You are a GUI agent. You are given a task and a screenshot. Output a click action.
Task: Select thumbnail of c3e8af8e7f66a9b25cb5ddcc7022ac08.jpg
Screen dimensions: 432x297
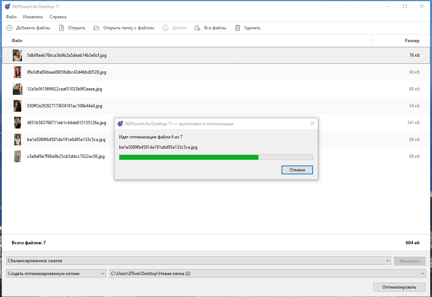point(17,156)
